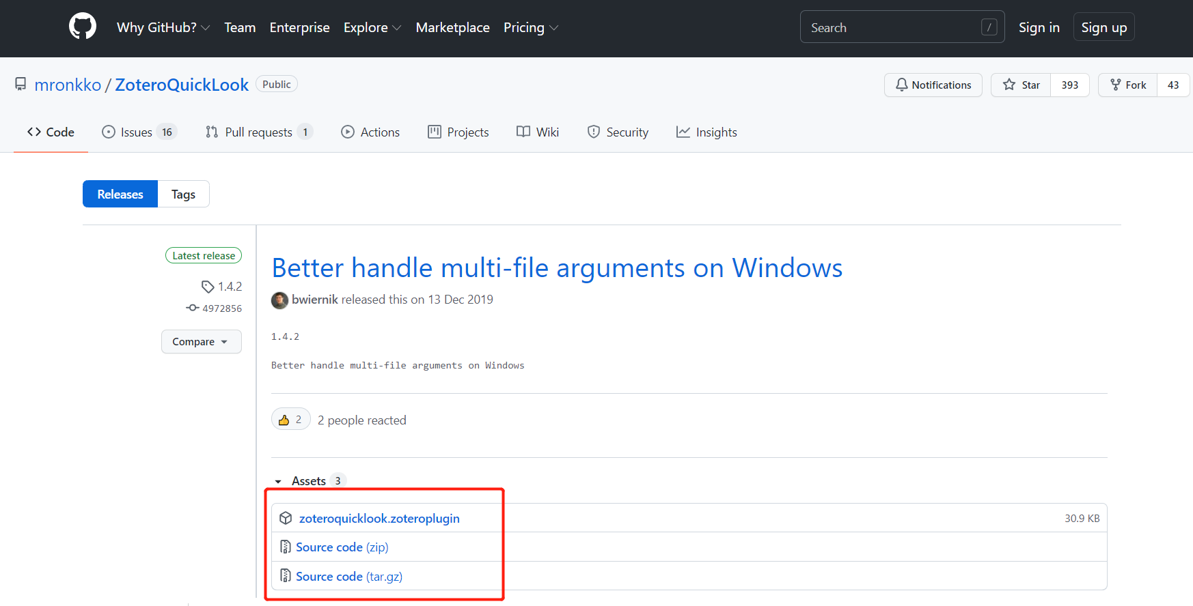The height and width of the screenshot is (606, 1193).
Task: Switch to the Issues tab
Action: pos(139,132)
